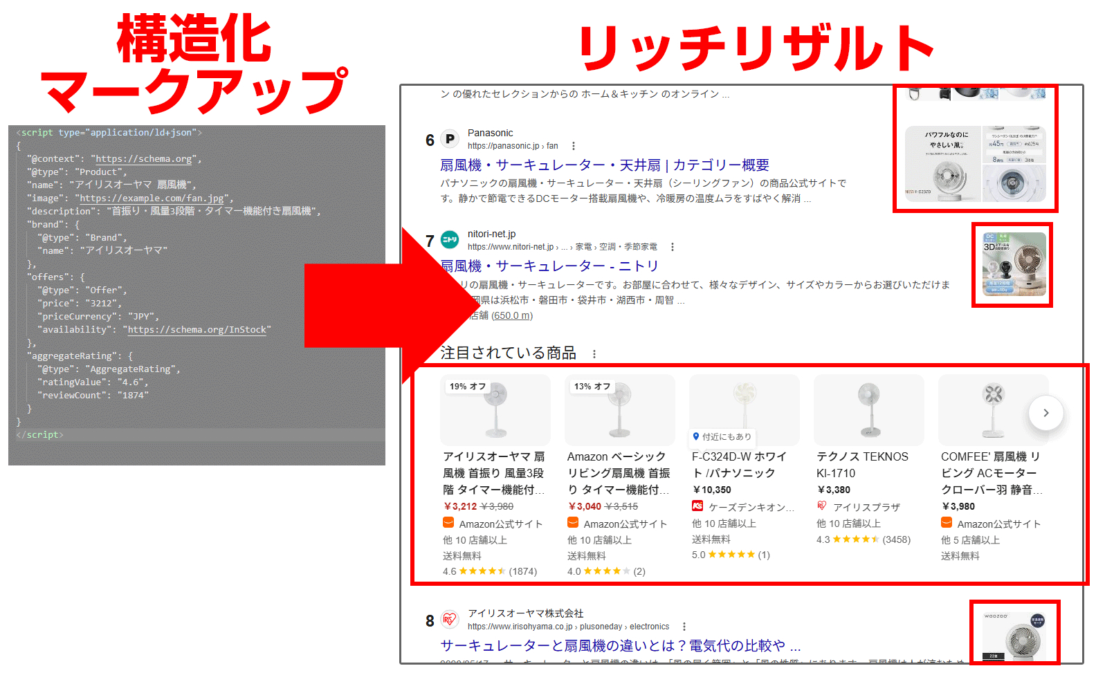Click Amazon ベーシック fan image with 13% off
This screenshot has height=675, width=1096.
point(620,410)
